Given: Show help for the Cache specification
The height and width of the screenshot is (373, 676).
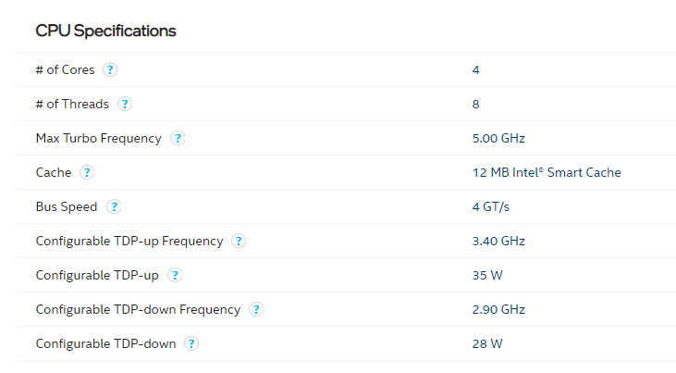Looking at the screenshot, I should pos(86,172).
